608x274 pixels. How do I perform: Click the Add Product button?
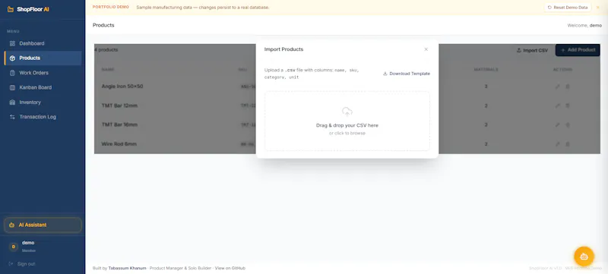click(x=578, y=50)
